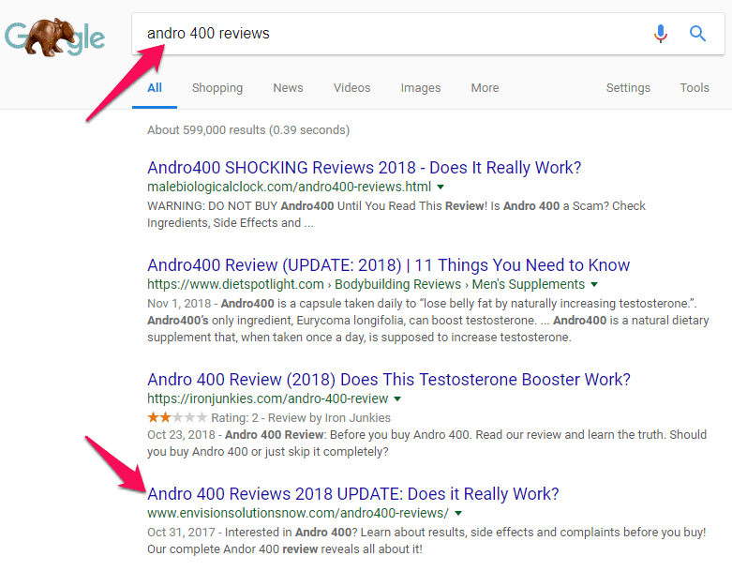Image resolution: width=732 pixels, height=571 pixels.
Task: Click into the search box with 'andro 400 reviews'
Action: pos(427,34)
